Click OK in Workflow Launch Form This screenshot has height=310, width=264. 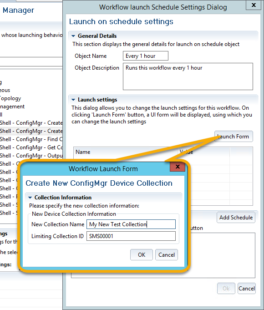(x=142, y=255)
